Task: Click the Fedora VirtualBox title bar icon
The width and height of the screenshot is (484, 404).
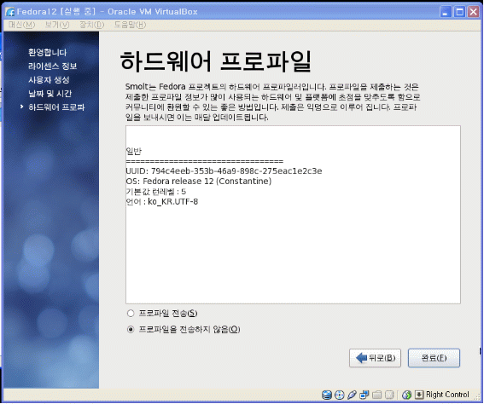Action: point(10,12)
